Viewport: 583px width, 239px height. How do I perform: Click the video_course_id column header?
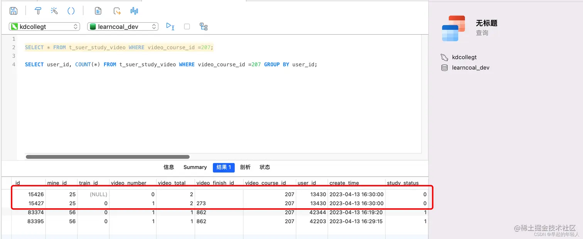[270, 183]
